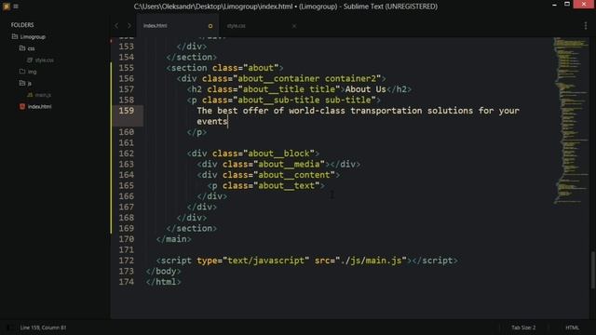This screenshot has height=335, width=596.
Task: Click the index.html file icon in sidebar
Action: (22, 106)
